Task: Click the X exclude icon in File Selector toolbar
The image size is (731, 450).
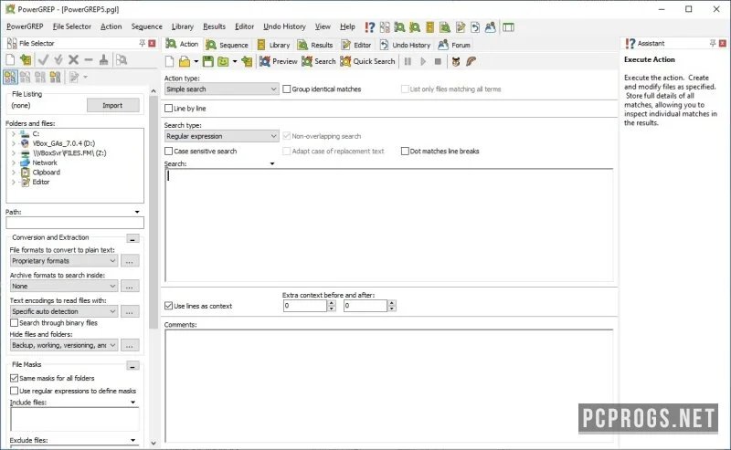Action: [x=73, y=59]
